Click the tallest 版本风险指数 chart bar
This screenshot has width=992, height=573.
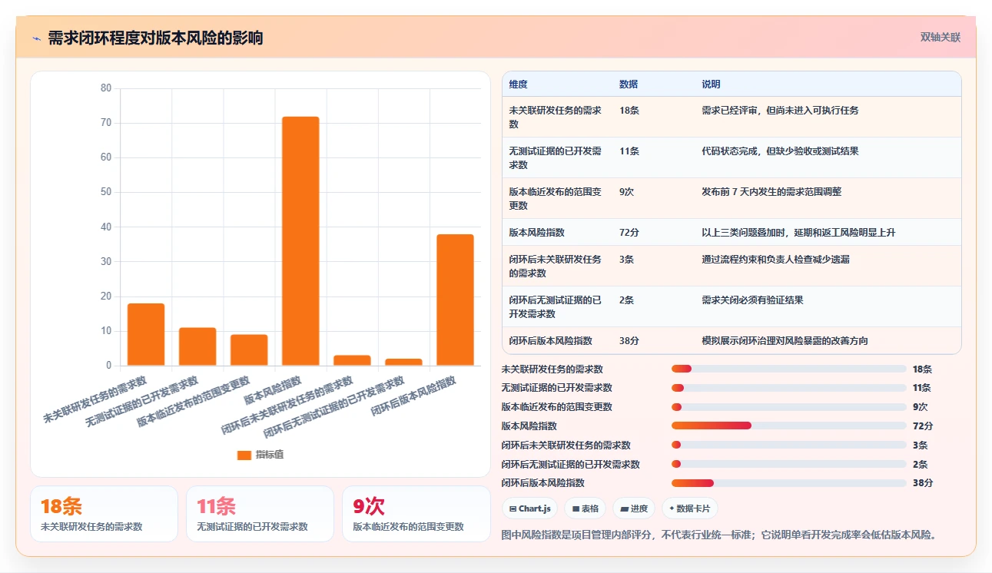tap(300, 241)
